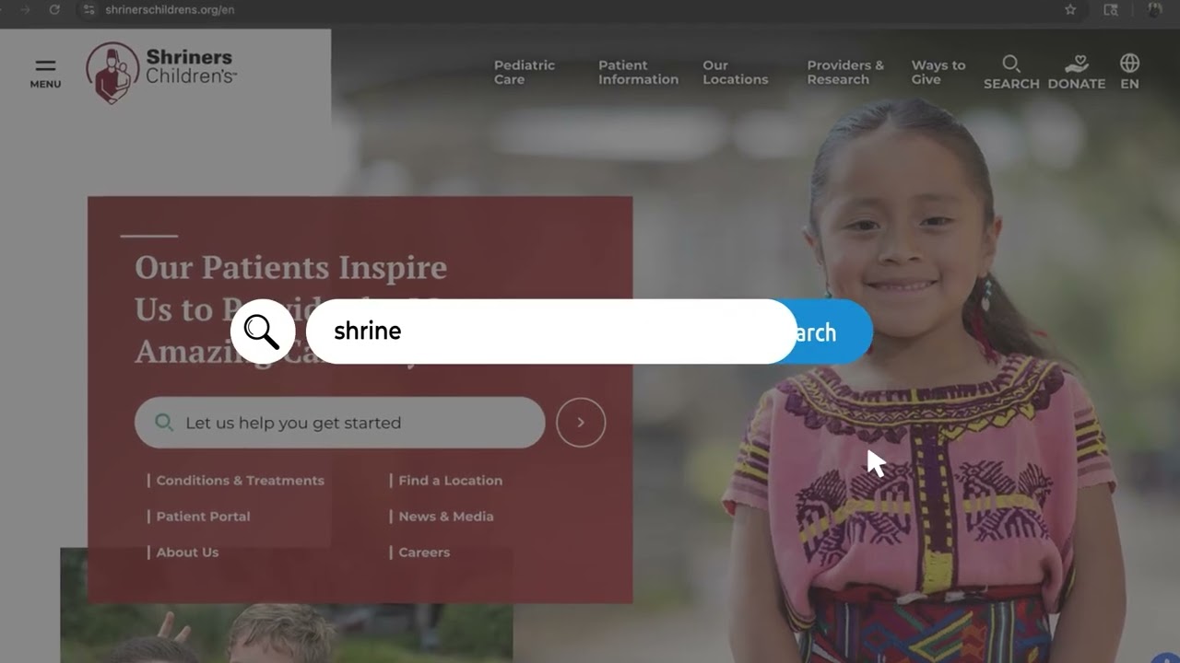Screen dimensions: 1180x663
Task: Expand the Patient Information menu
Action: [x=638, y=72]
